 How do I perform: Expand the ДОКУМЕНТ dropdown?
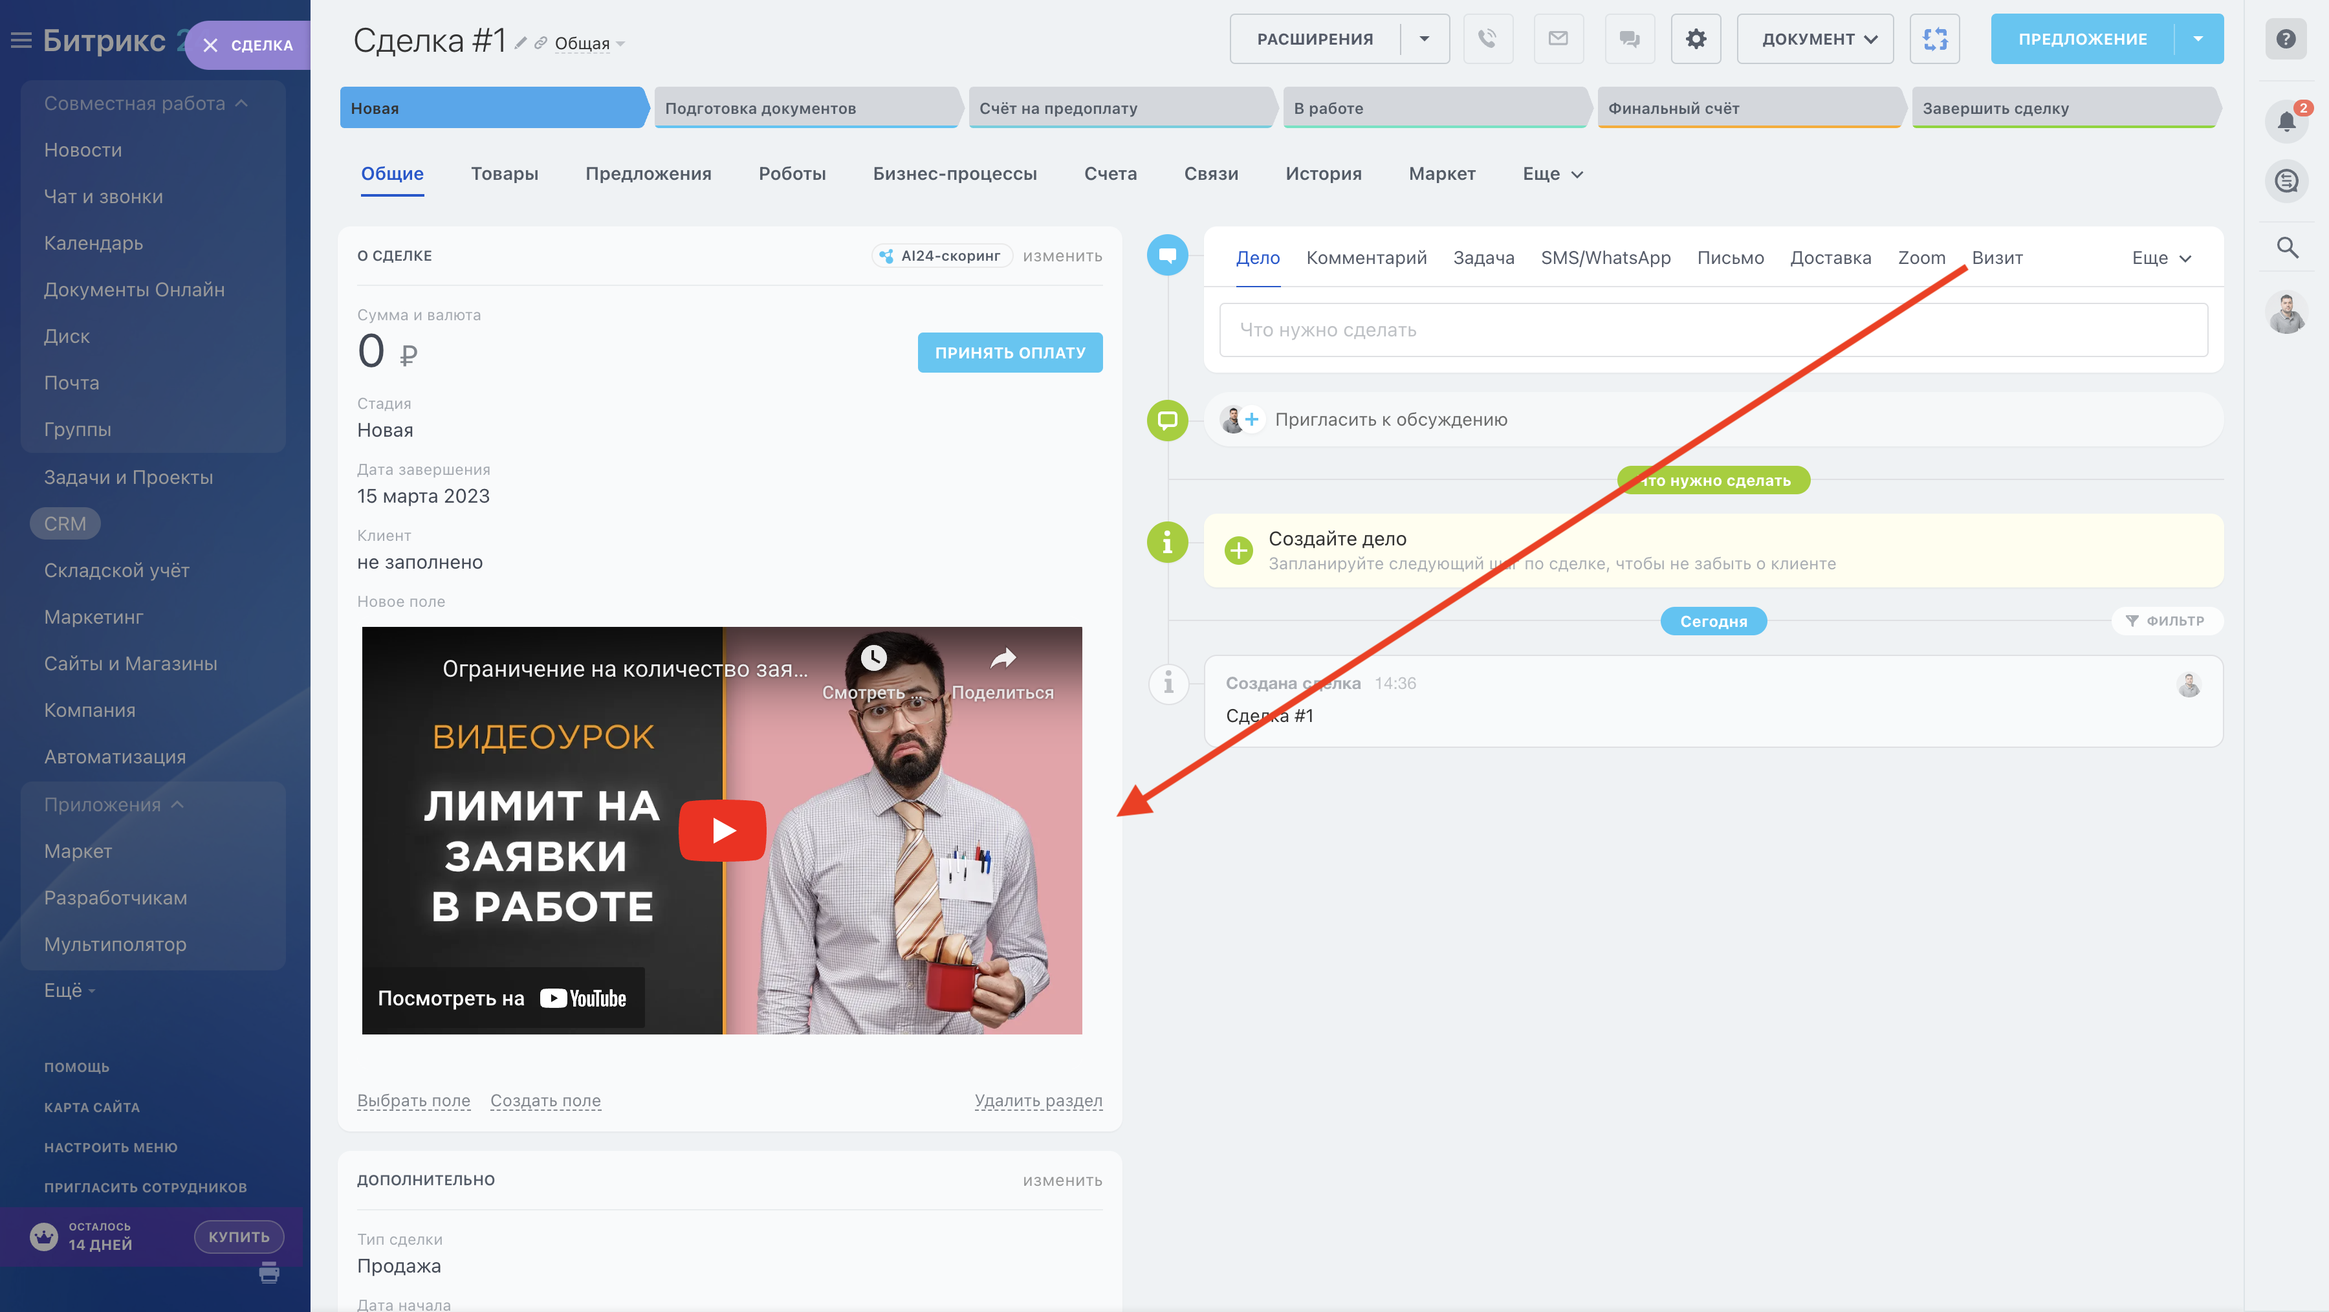1815,39
